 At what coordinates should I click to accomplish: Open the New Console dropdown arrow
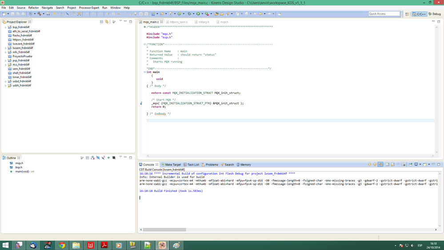tap(429, 164)
